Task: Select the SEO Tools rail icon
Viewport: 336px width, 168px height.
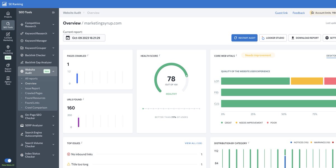Action: [x=8, y=25]
